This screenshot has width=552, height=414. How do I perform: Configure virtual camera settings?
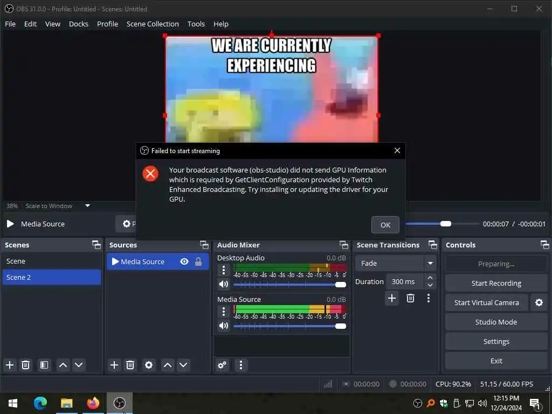pos(539,303)
